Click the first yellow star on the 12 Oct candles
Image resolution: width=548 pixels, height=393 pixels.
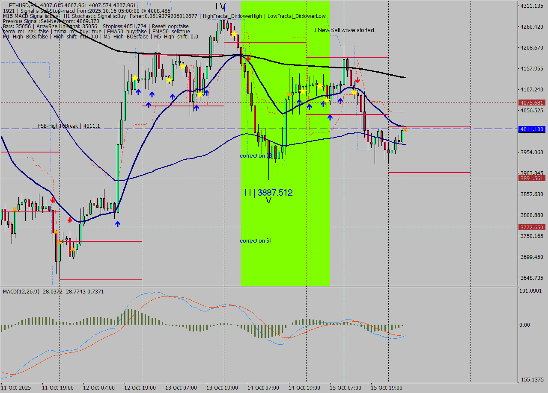click(x=135, y=78)
